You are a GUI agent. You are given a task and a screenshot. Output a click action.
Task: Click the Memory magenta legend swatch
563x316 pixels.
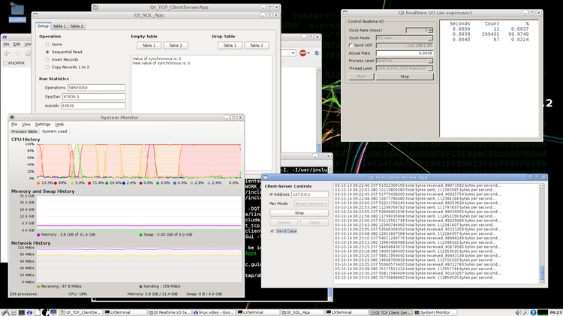pyautogui.click(x=38, y=234)
